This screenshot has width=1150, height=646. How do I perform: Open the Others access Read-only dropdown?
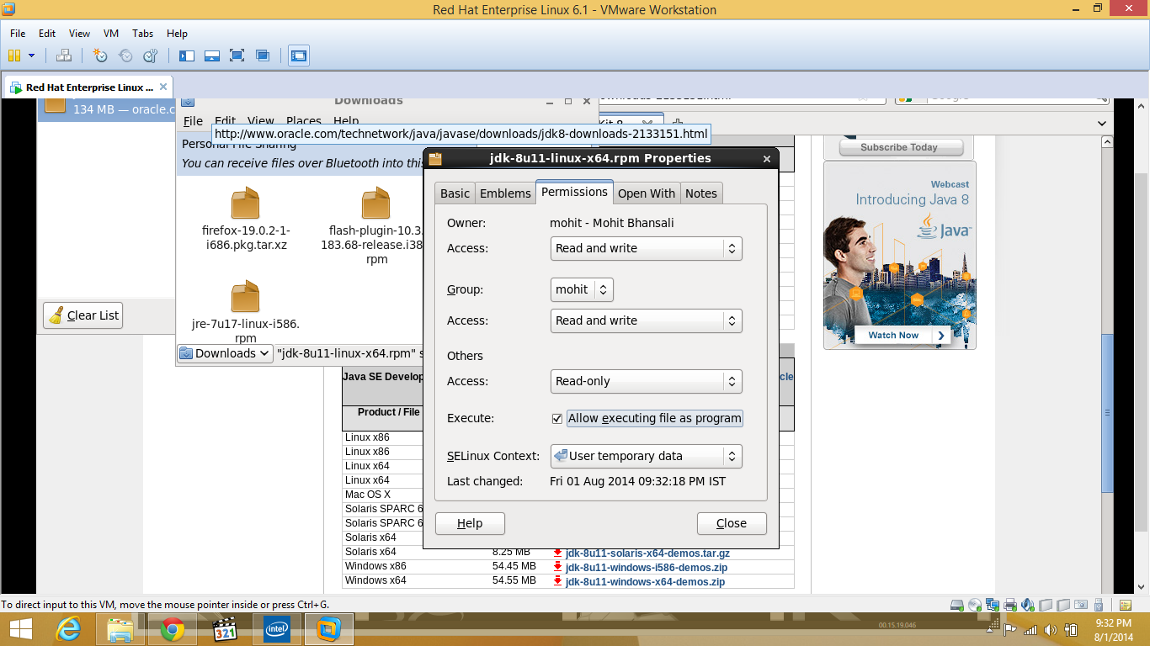(x=647, y=381)
